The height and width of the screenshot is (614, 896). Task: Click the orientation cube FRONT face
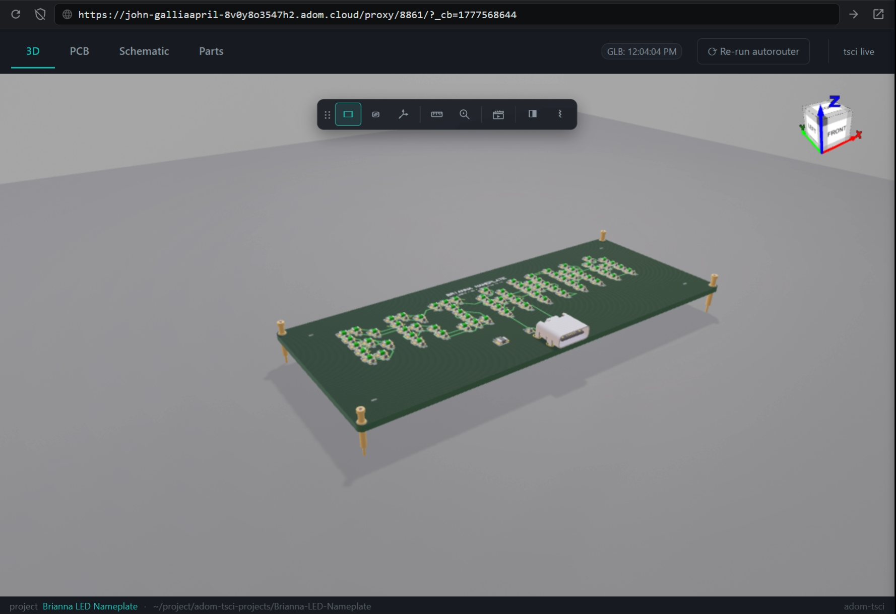837,132
